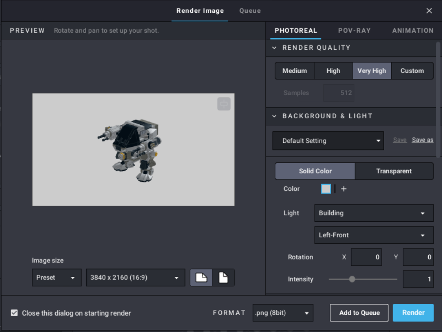442x332 pixels.
Task: Open the Preset image size dropdown
Action: [x=57, y=277]
